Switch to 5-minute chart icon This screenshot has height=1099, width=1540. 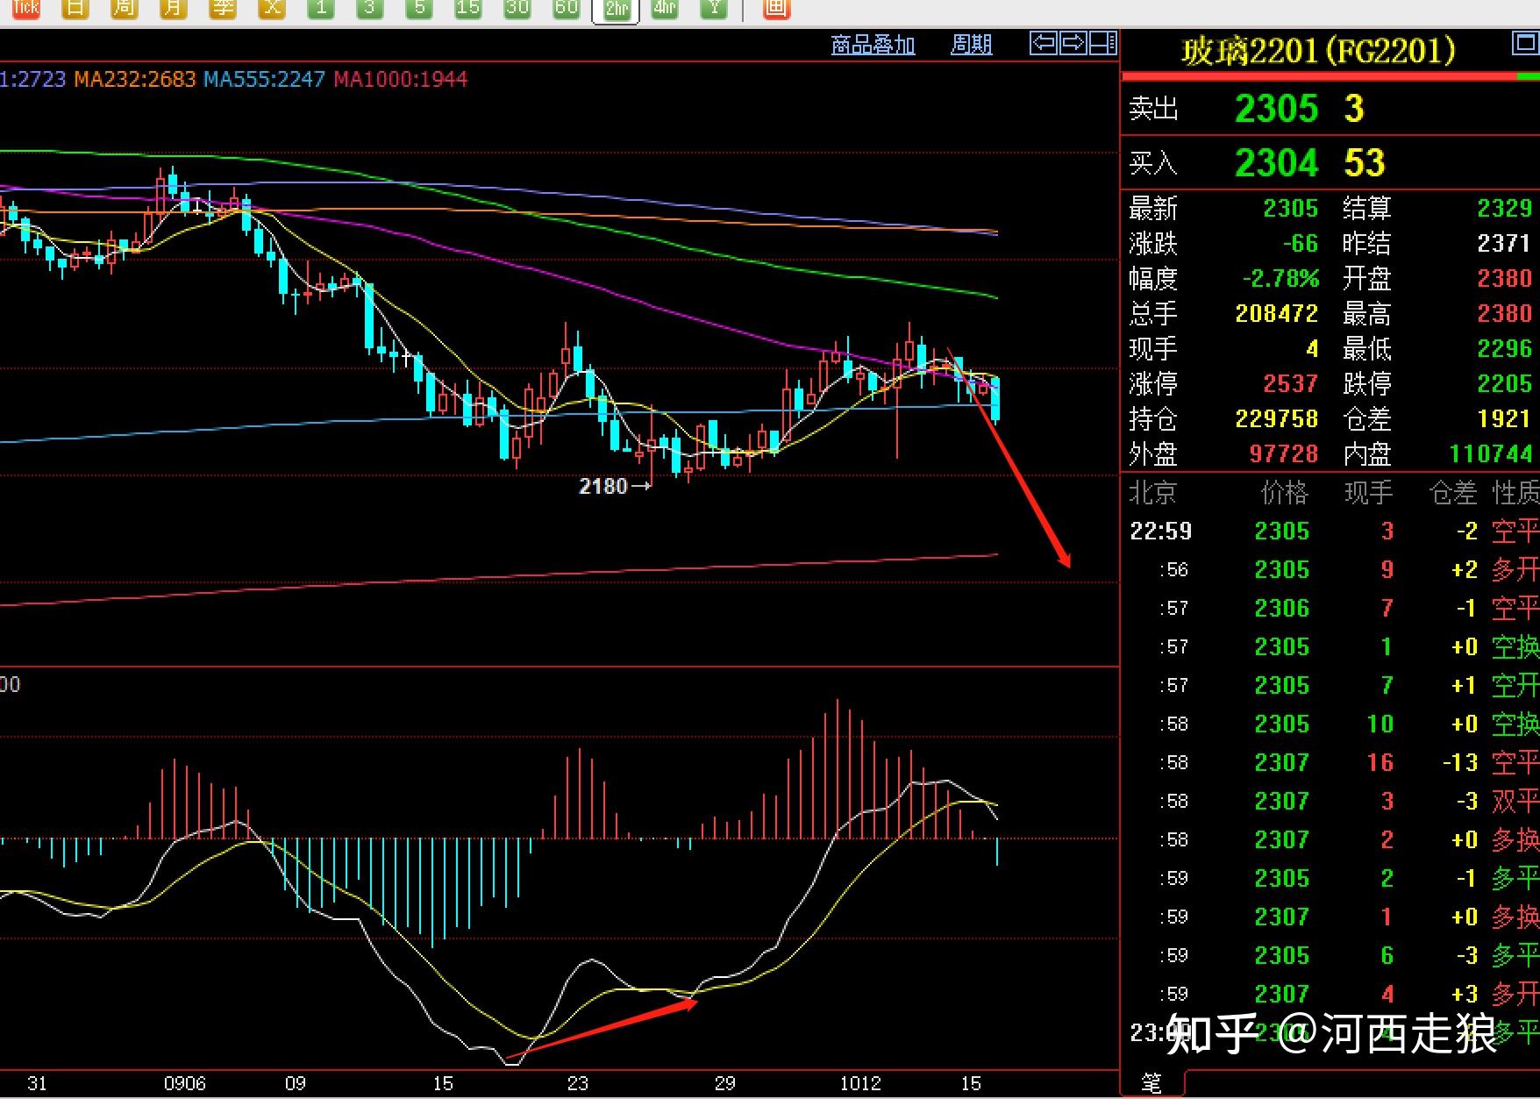[419, 9]
